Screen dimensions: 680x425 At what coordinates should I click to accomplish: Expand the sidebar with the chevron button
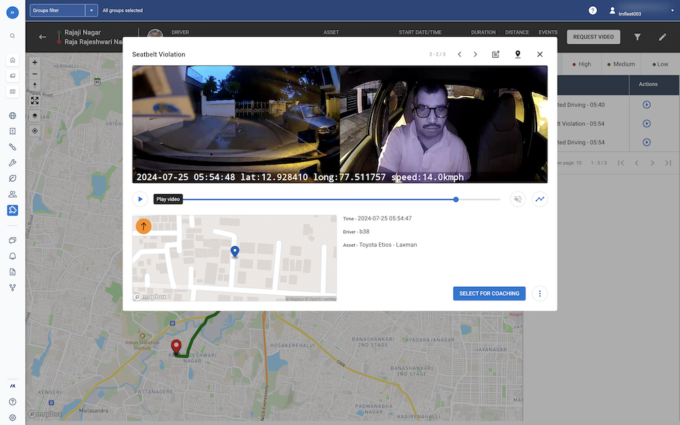[12, 12]
